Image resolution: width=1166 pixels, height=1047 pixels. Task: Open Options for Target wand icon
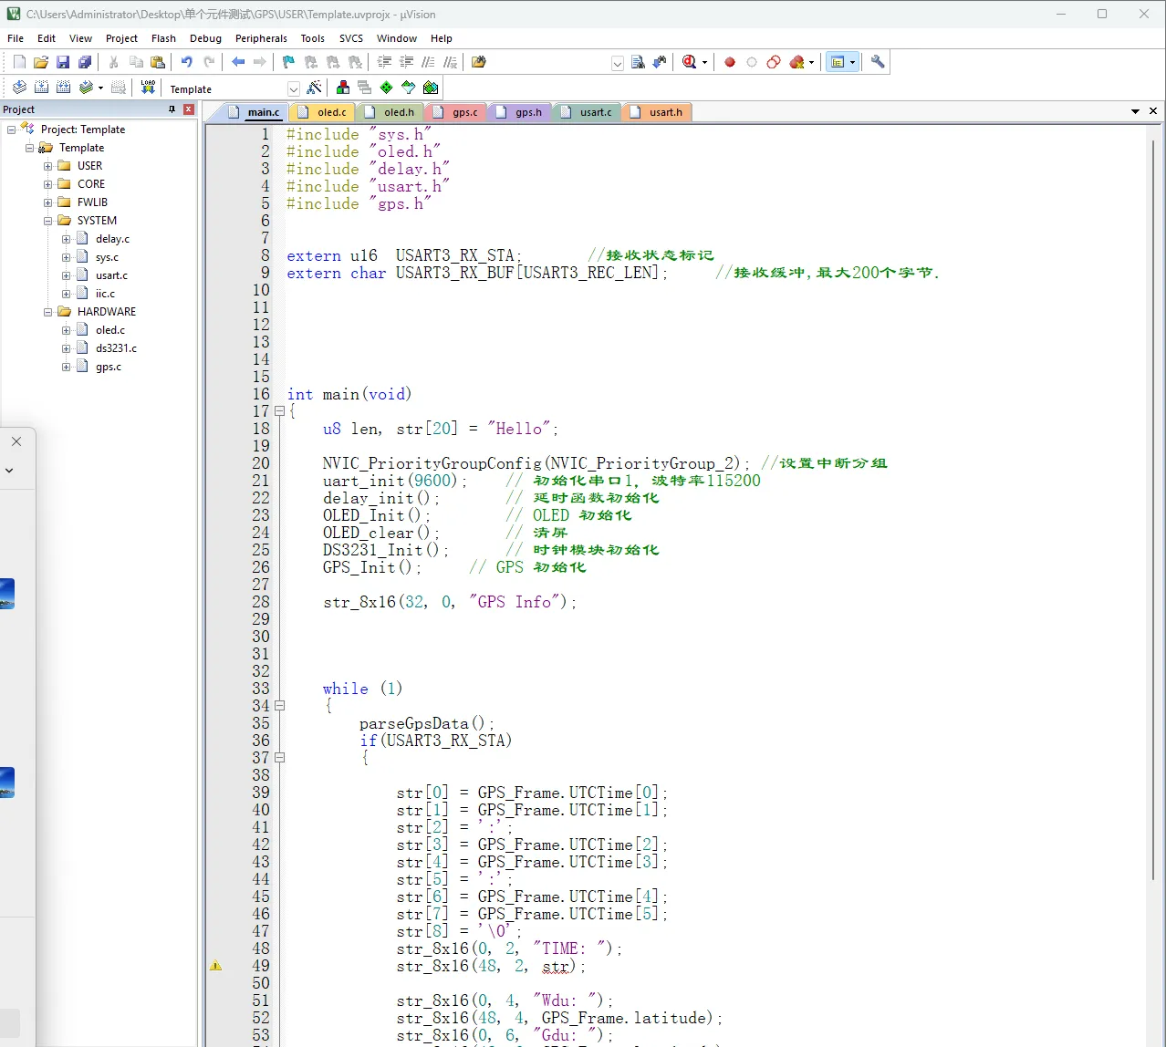click(x=314, y=88)
